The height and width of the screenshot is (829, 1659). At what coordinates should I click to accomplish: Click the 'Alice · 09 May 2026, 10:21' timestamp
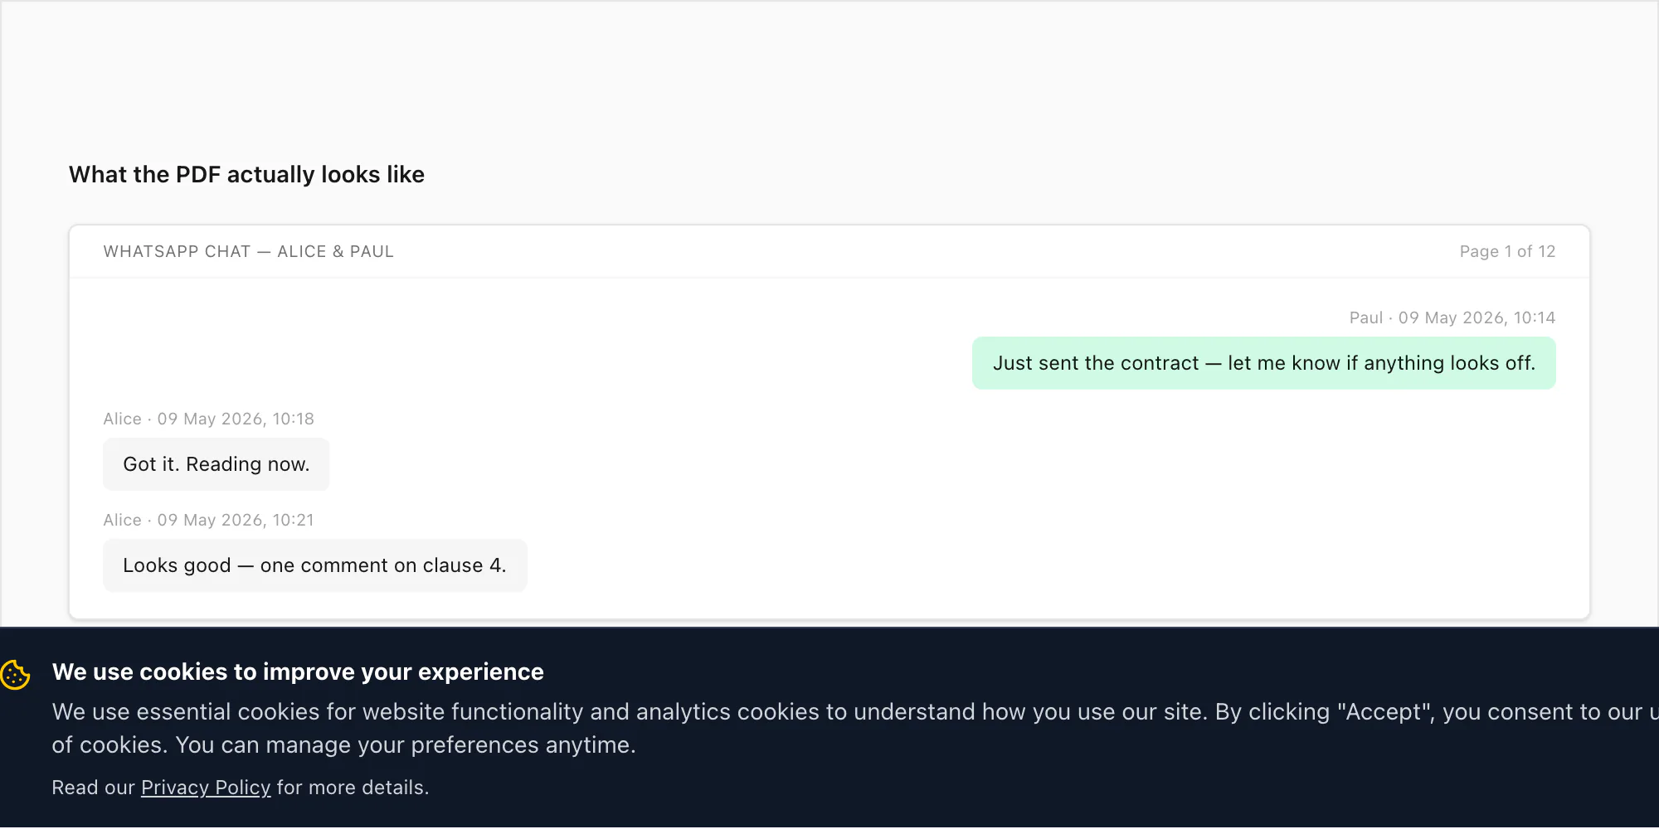coord(209,521)
